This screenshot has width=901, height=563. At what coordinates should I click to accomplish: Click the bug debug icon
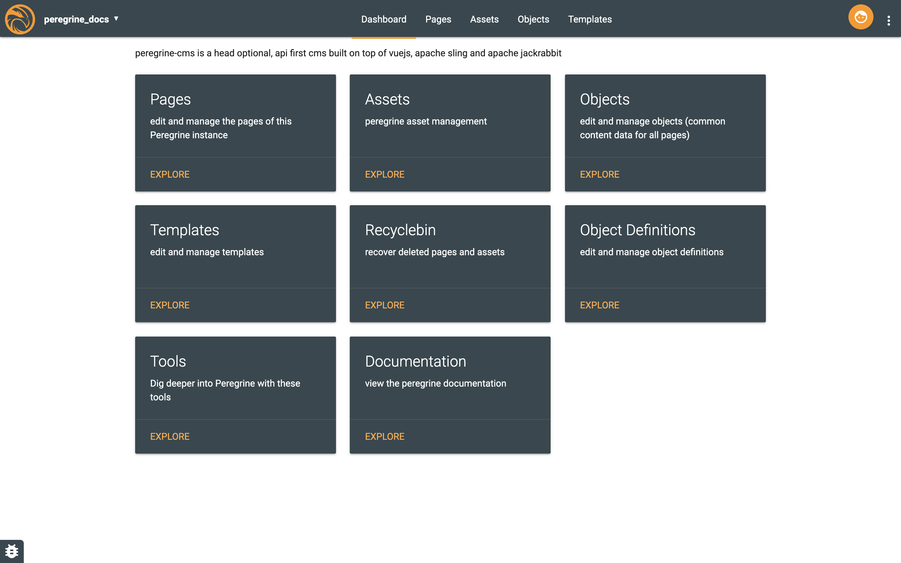(x=12, y=551)
